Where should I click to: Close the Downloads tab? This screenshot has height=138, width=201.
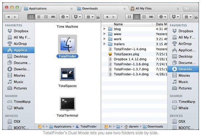(124, 9)
